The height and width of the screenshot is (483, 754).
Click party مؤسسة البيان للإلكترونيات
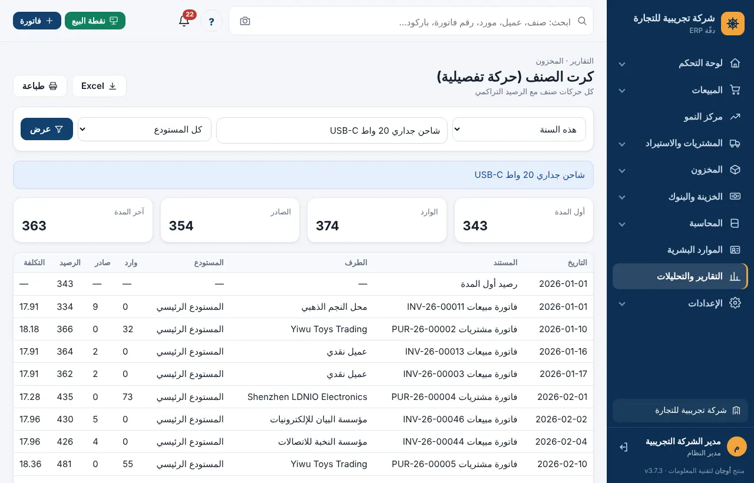pyautogui.click(x=319, y=419)
